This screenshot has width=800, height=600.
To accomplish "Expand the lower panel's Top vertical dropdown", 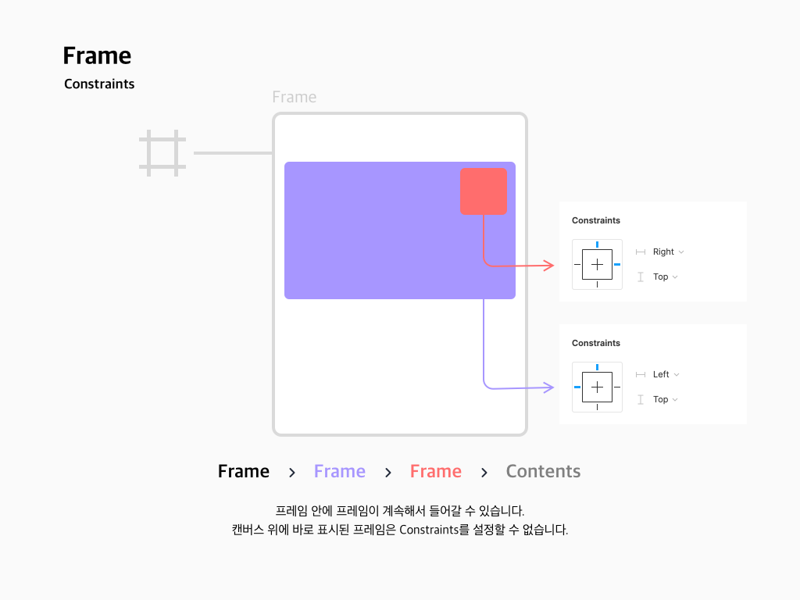I will (666, 399).
